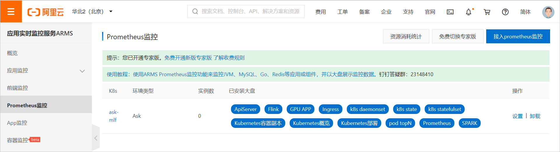Open the Kubernetes容器副本 dashboard tag
Viewport: 560px width, 152px height.
pyautogui.click(x=258, y=123)
